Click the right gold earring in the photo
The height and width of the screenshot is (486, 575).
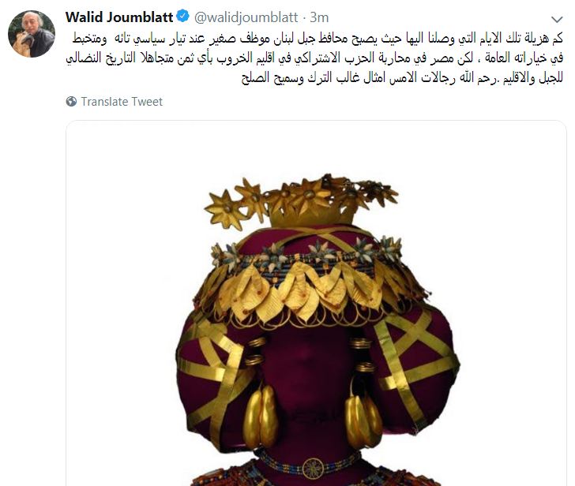[x=363, y=418]
